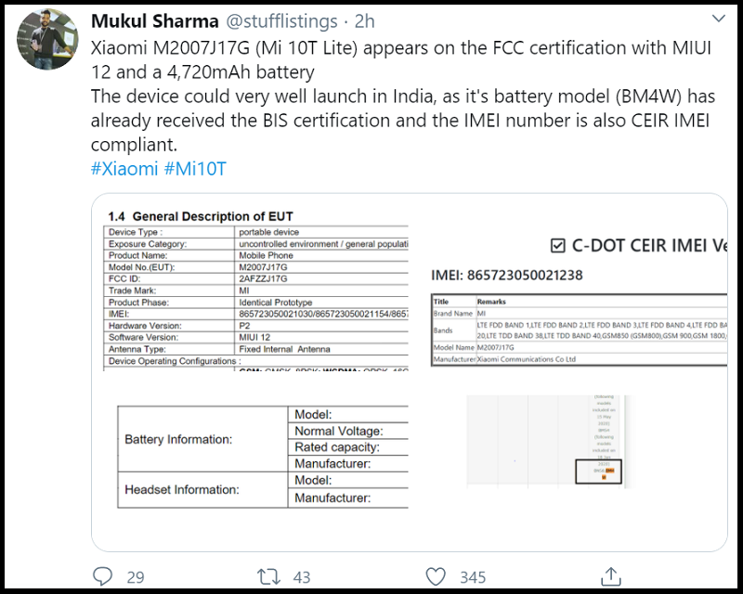Open the share tweet icon

click(610, 576)
